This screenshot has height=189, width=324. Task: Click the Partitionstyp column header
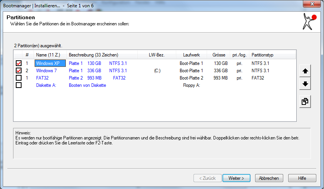pyautogui.click(x=272, y=55)
